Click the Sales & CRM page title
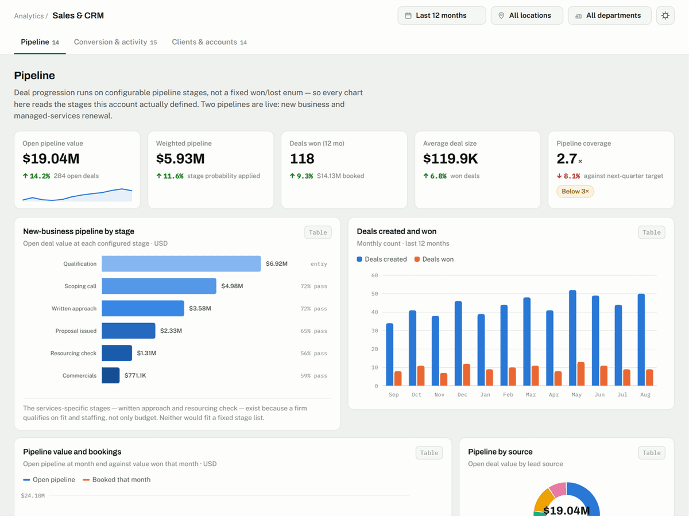Image resolution: width=689 pixels, height=516 pixels. pyautogui.click(x=78, y=15)
